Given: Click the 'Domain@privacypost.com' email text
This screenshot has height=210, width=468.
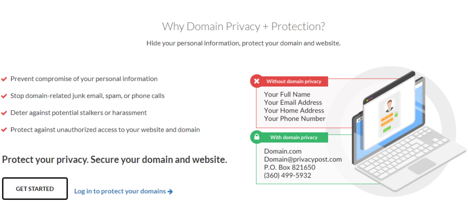Looking at the screenshot, I should pos(303,159).
